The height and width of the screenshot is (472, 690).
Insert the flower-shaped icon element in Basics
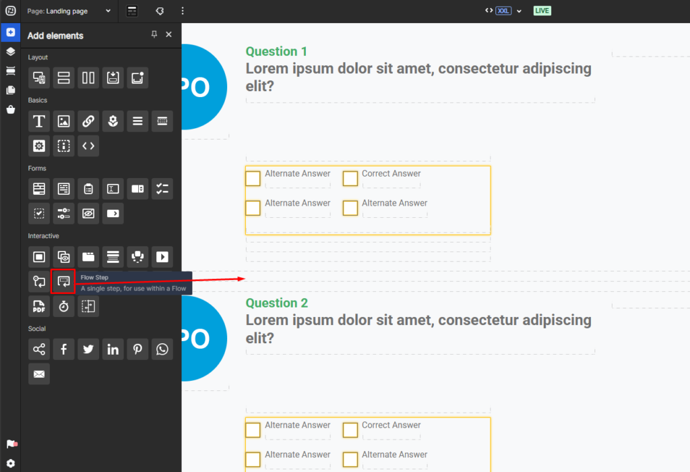click(x=113, y=121)
